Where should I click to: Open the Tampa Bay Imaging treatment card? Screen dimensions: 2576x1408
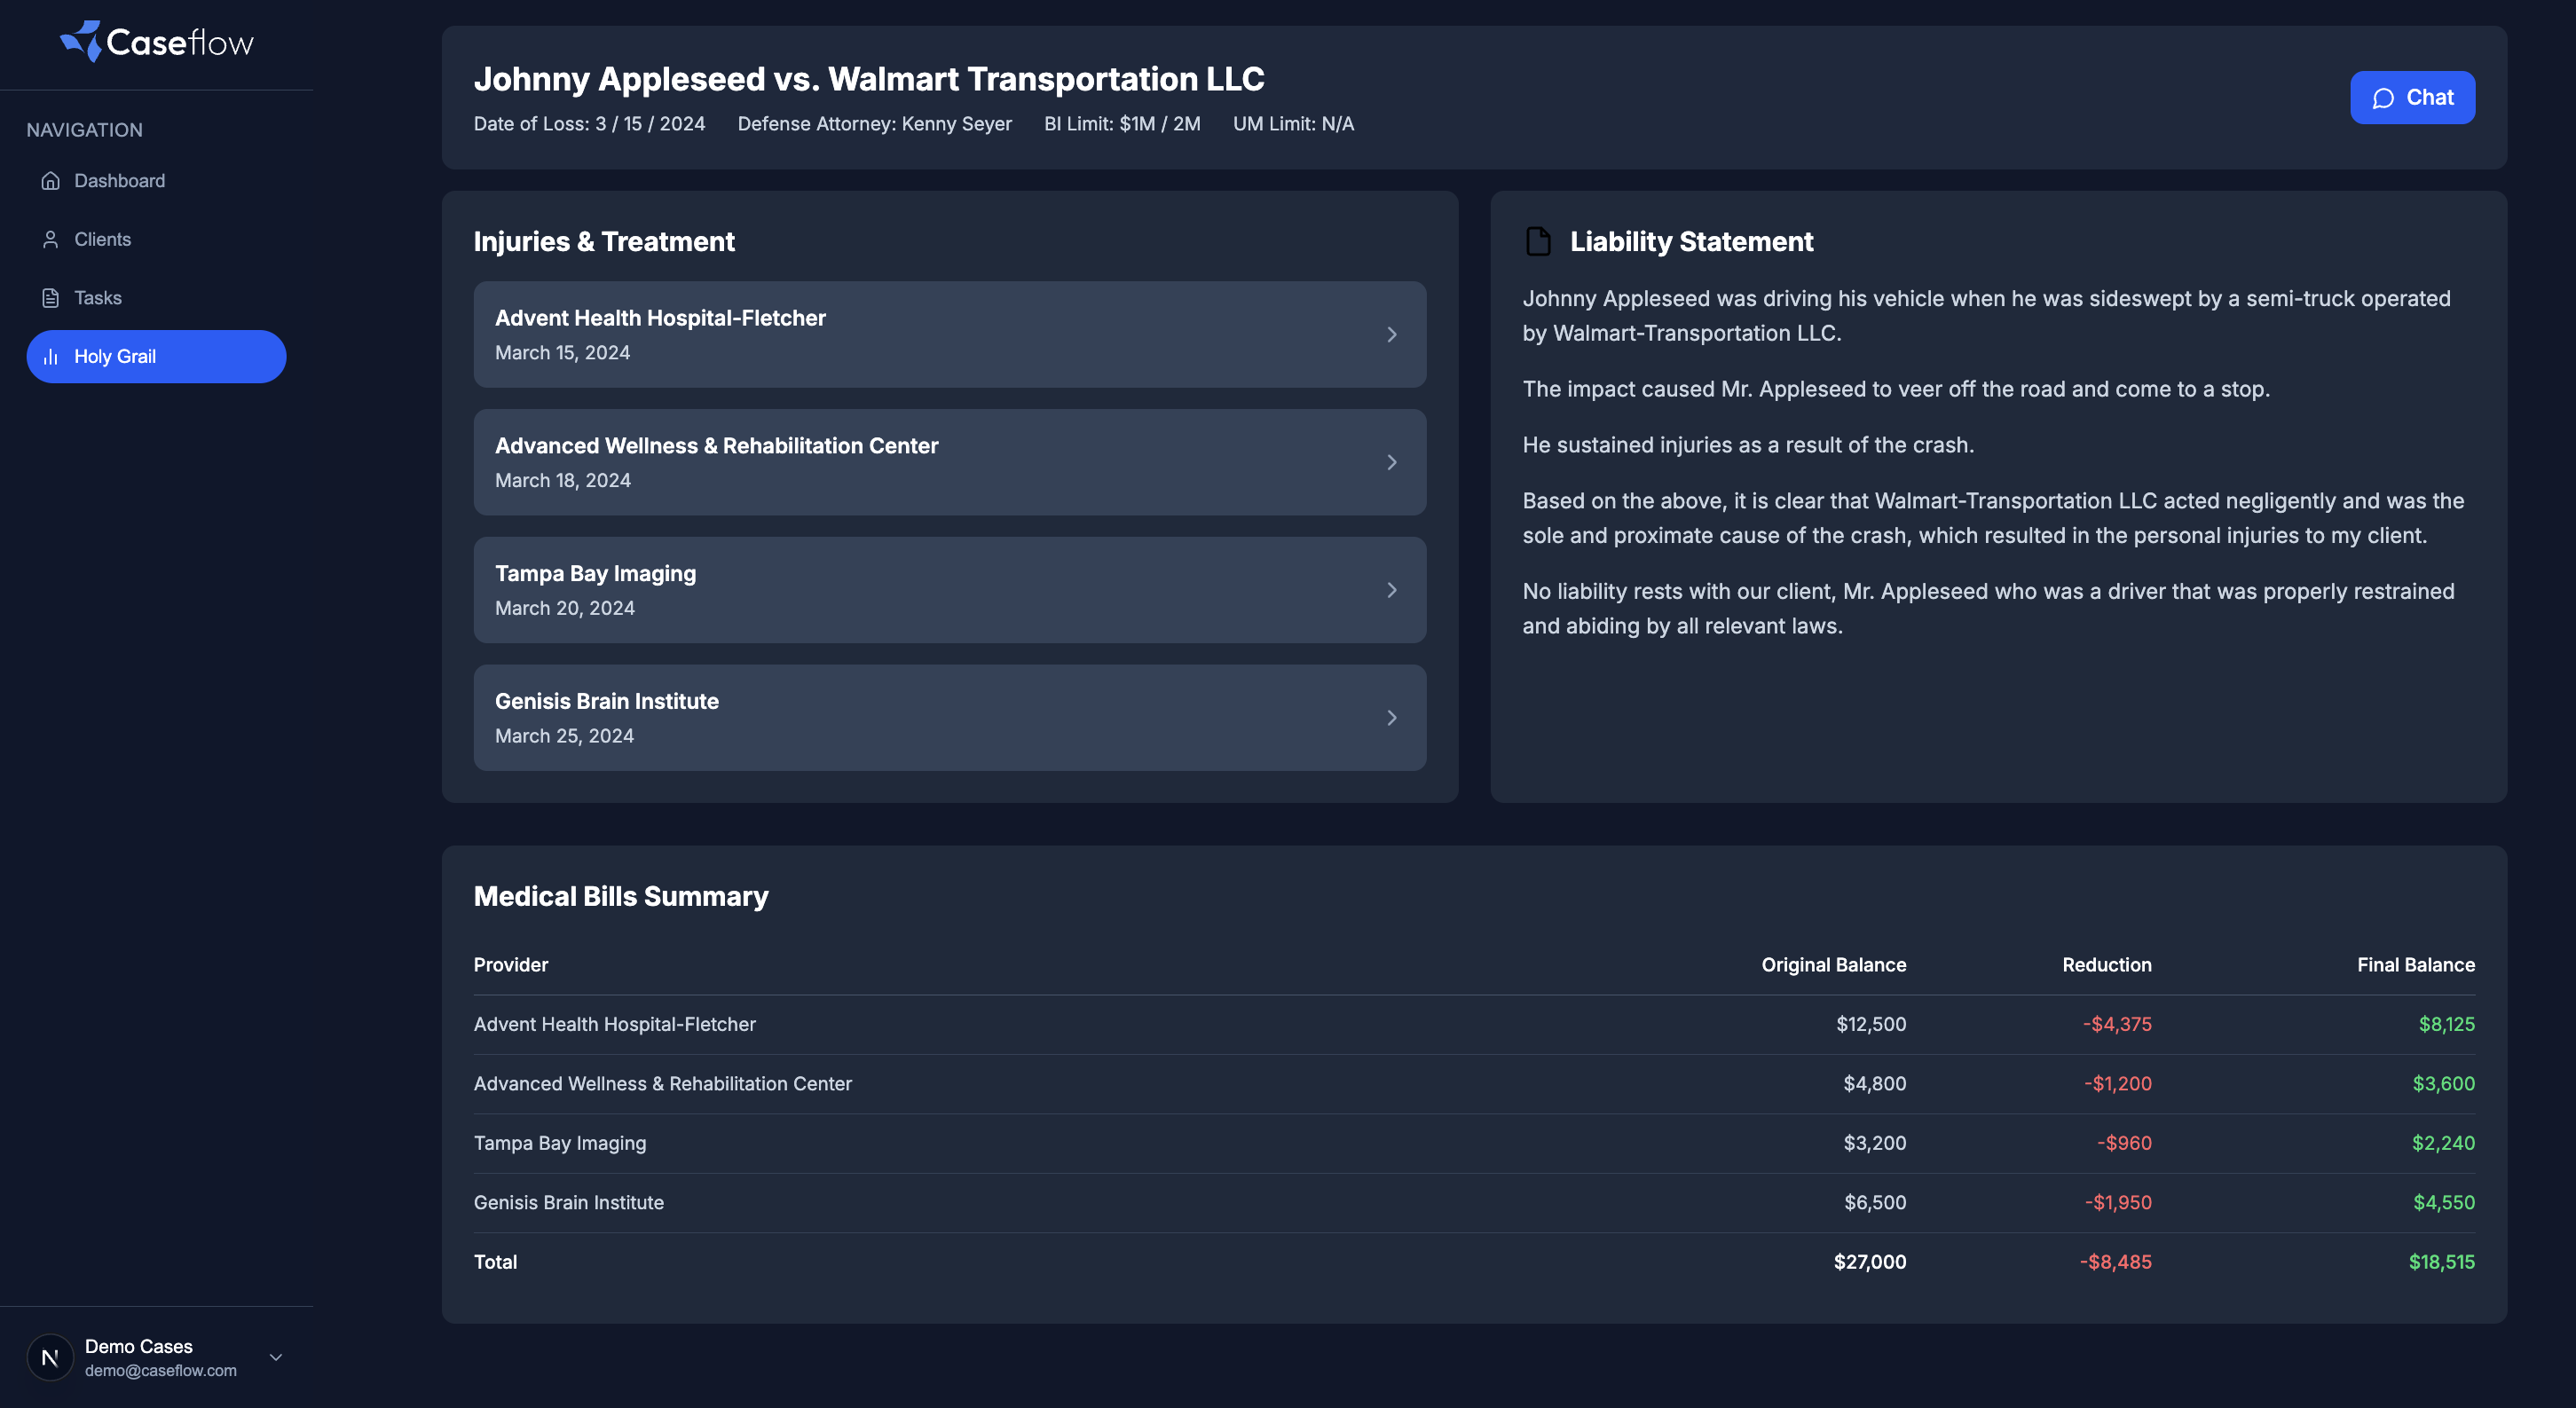(949, 590)
